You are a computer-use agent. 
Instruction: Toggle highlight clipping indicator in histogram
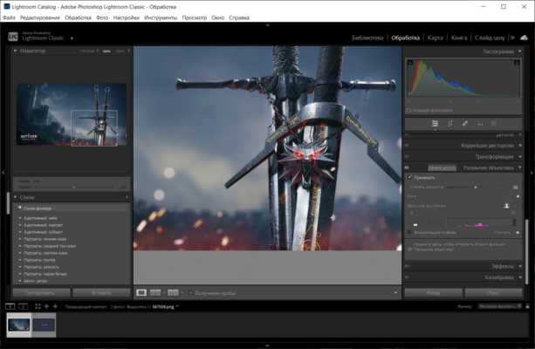click(x=517, y=63)
